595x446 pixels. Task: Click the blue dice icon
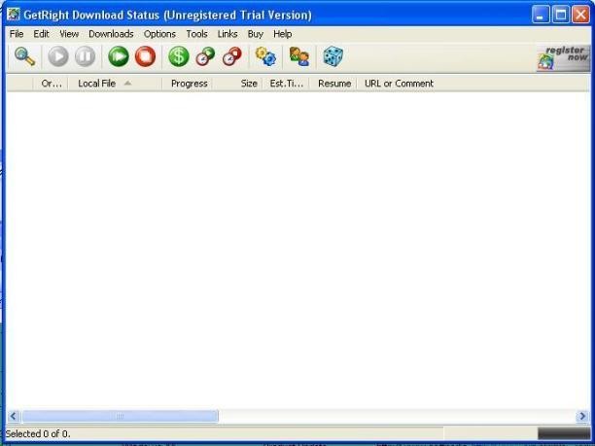tap(333, 56)
